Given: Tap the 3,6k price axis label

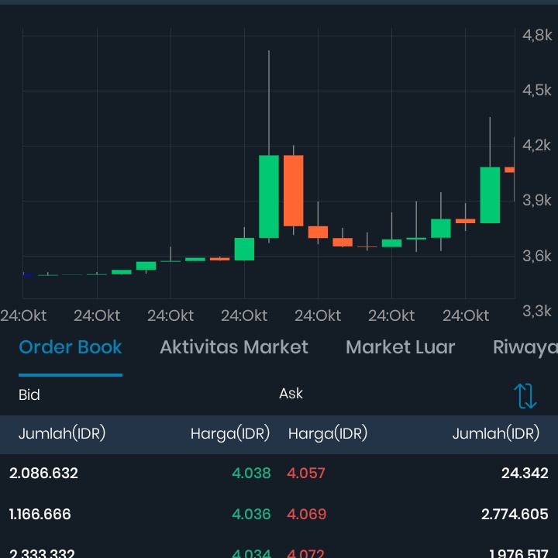Looking at the screenshot, I should [x=537, y=256].
